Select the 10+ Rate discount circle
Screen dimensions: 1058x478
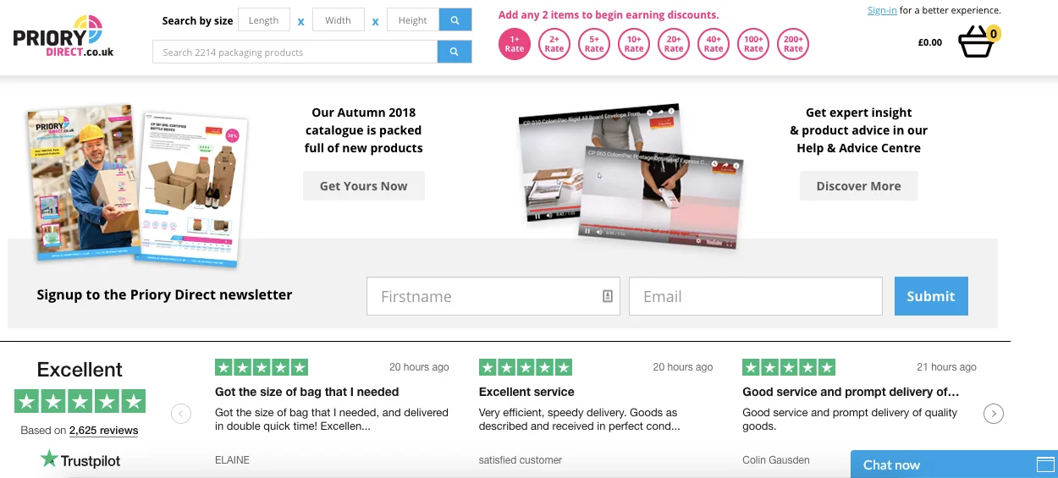[634, 44]
